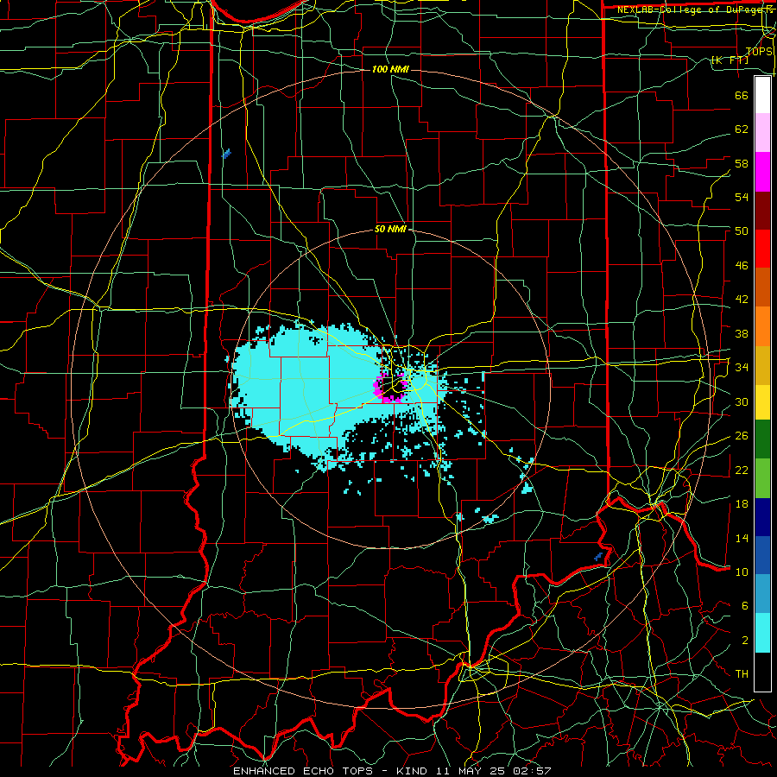Click the small blue echo in the southeast
The image size is (777, 777).
(x=598, y=557)
